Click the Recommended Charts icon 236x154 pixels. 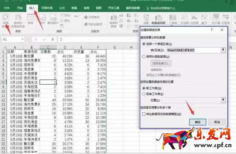click(114, 20)
